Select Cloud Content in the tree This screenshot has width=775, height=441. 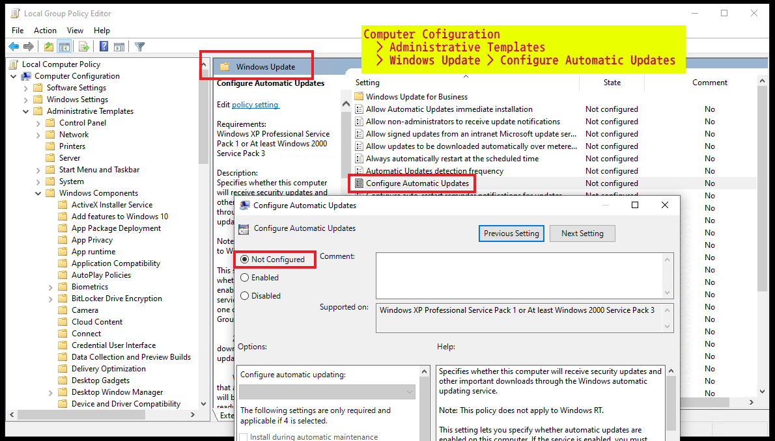tap(97, 322)
